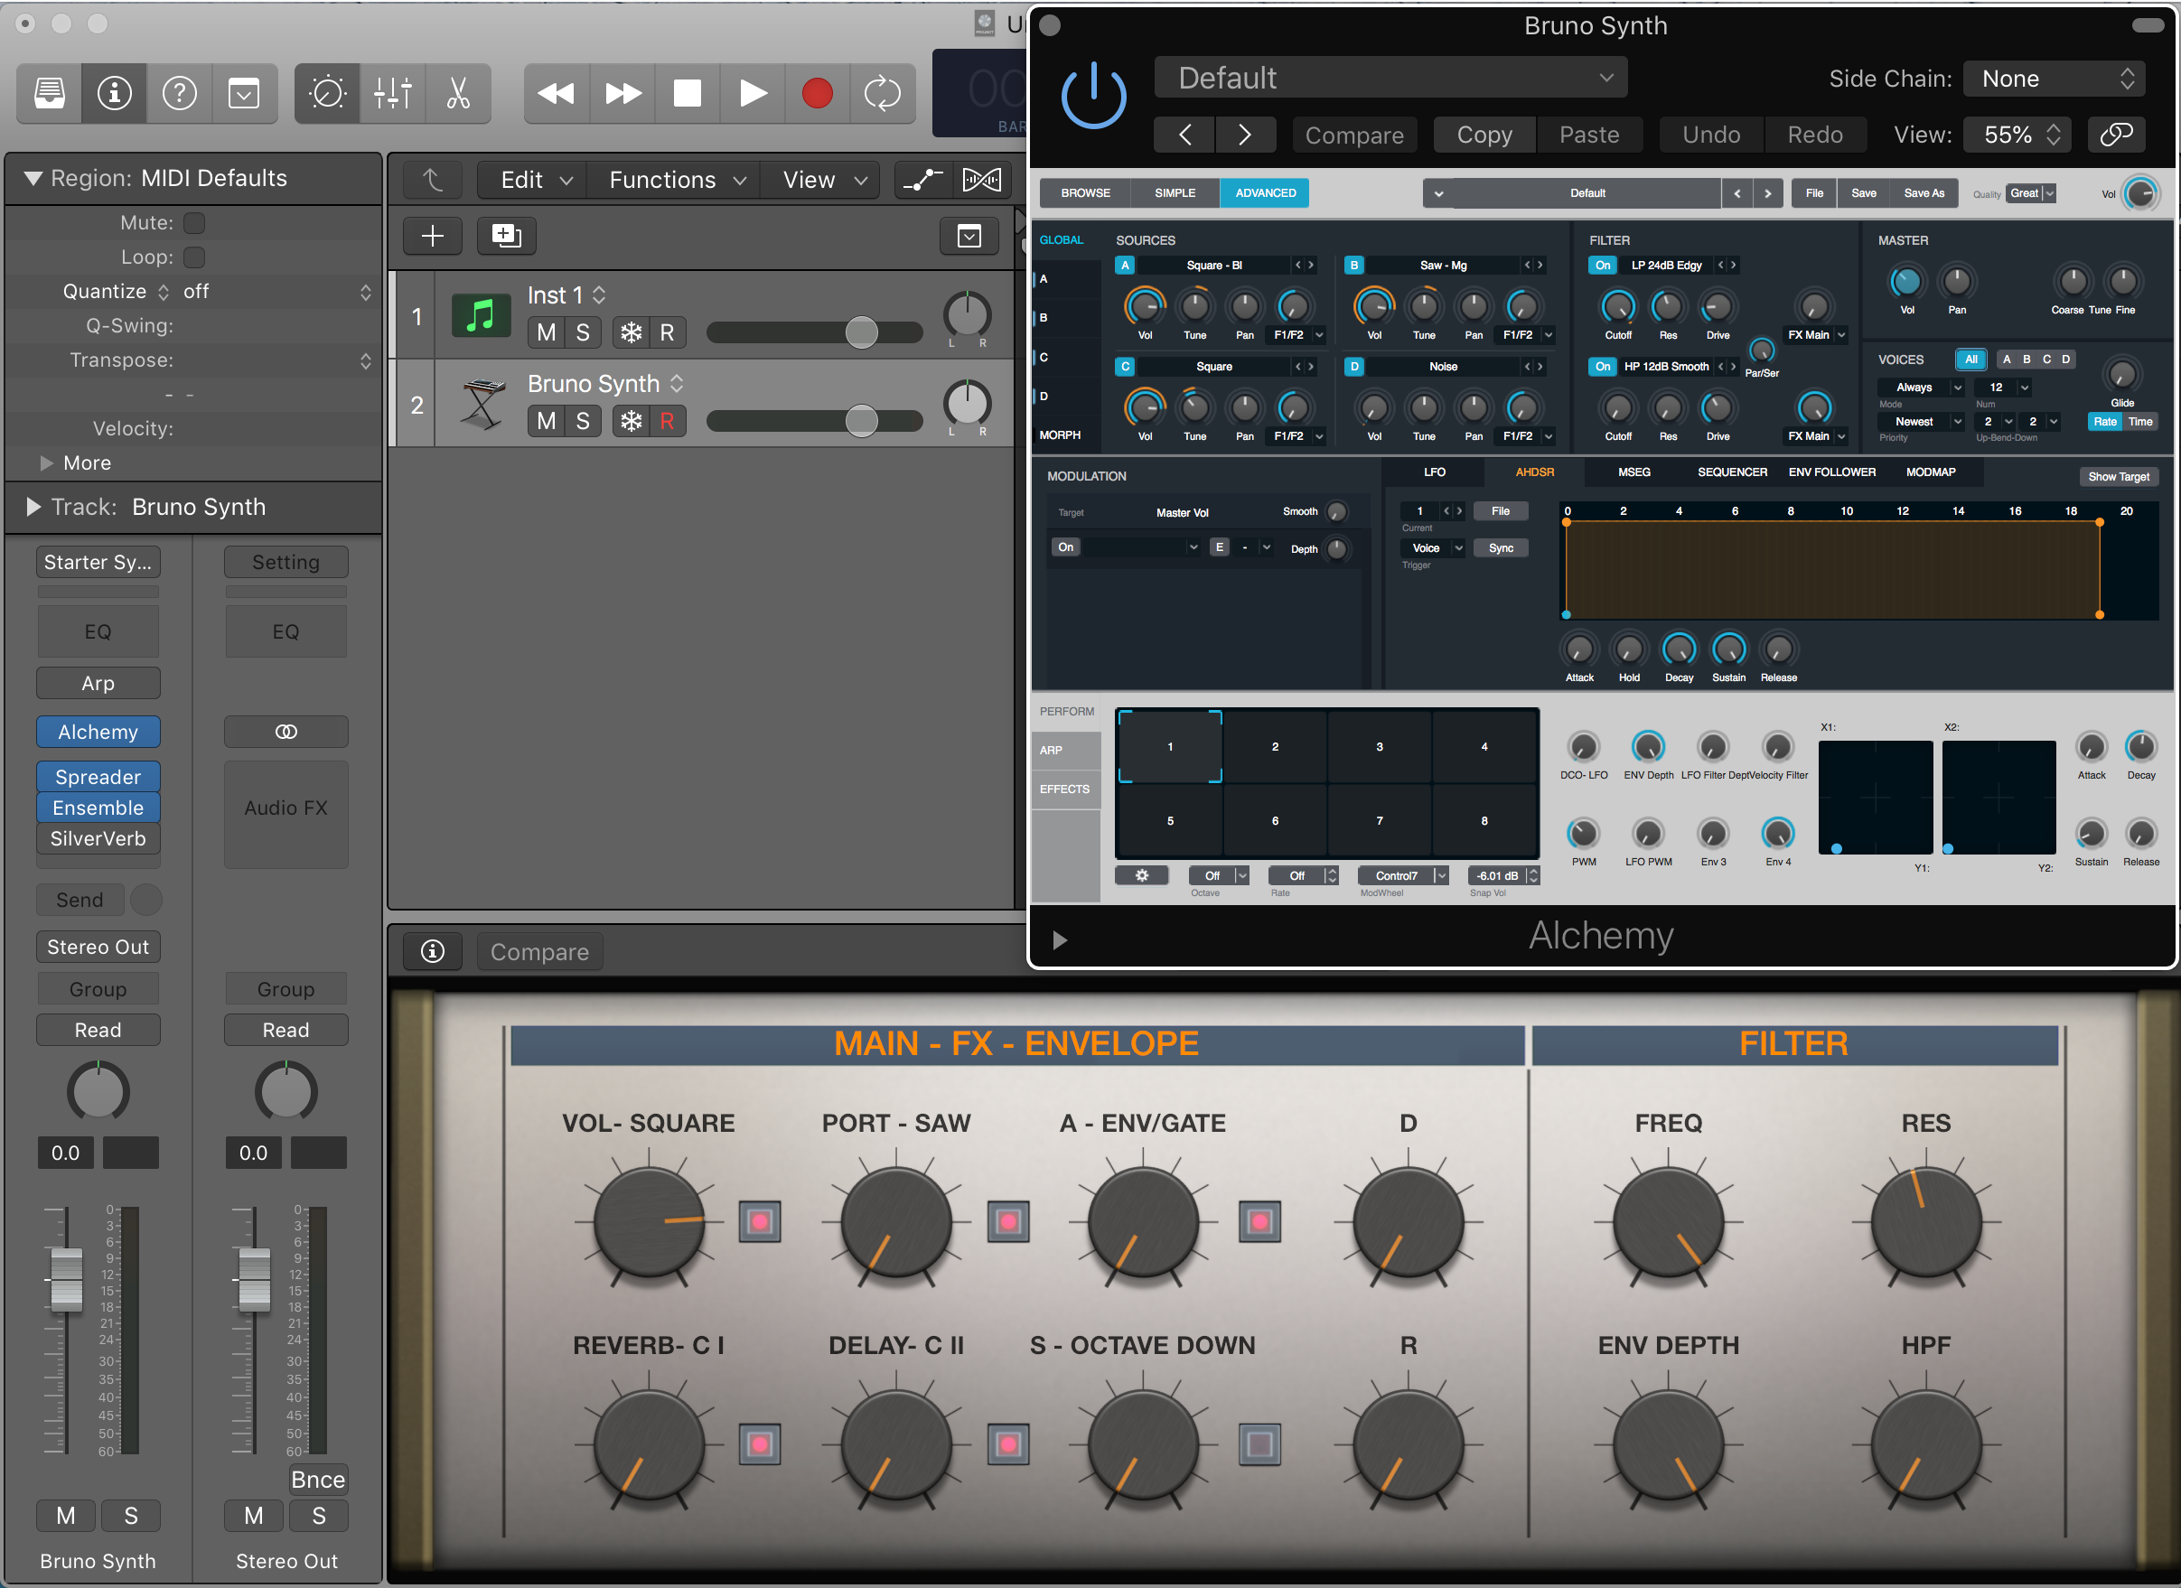Collapse the Region: MIDI Defaults section
2181x1588 pixels.
click(x=33, y=179)
